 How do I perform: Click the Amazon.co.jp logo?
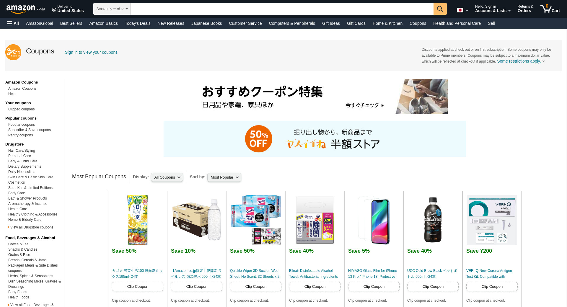coord(26,9)
